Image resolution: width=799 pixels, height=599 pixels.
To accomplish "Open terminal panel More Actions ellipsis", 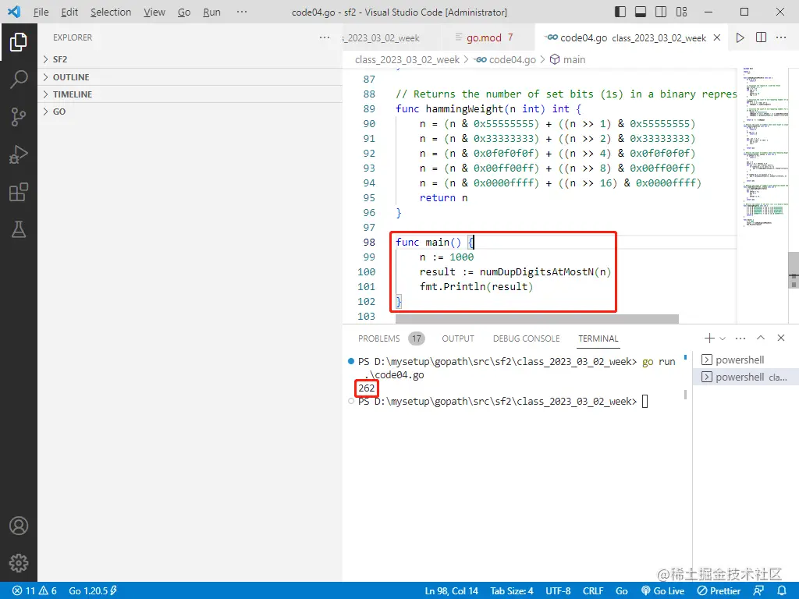I will 740,338.
